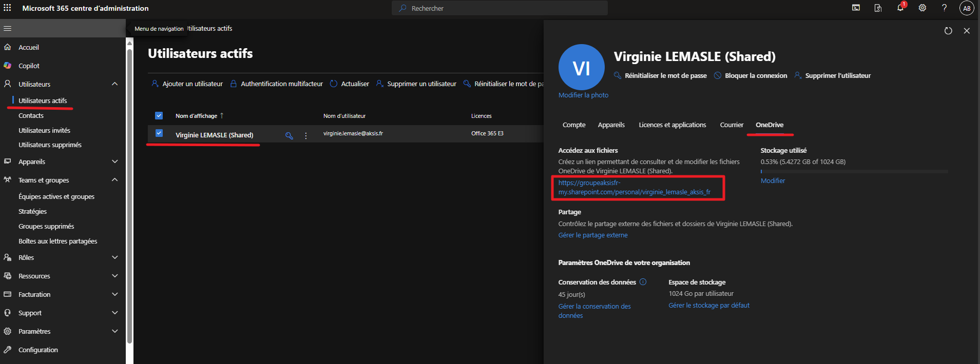Click the info icon beside Conservation des données

coord(643,282)
